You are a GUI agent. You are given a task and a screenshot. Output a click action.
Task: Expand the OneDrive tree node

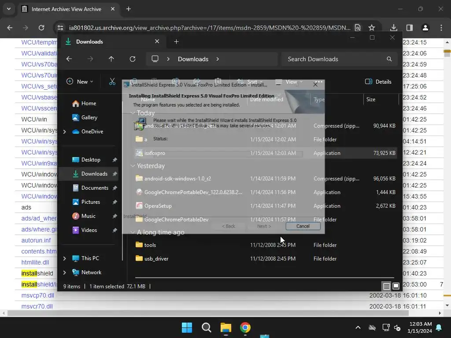pos(64,132)
